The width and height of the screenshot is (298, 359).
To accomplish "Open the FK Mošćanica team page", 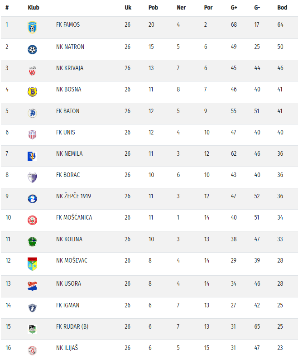I will [x=74, y=217].
